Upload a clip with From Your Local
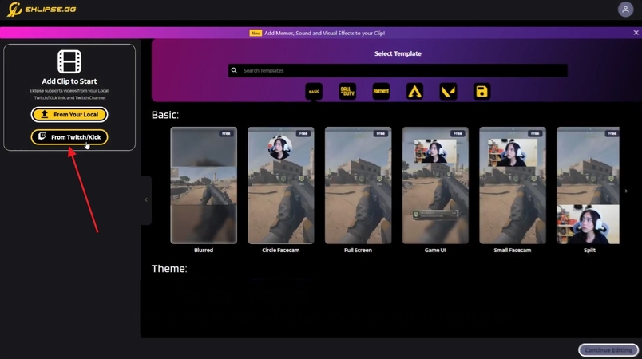The image size is (642, 359). coord(69,115)
